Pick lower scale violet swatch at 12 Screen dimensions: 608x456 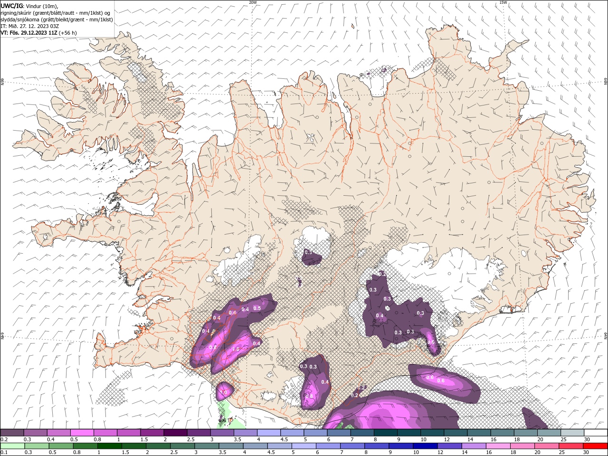pos(449,446)
